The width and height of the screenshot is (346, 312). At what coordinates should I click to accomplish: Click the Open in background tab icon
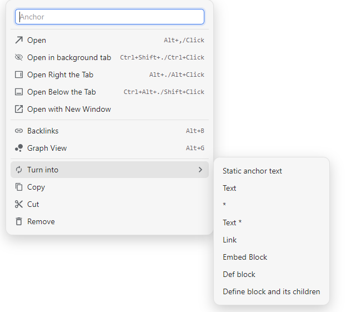pos(19,57)
